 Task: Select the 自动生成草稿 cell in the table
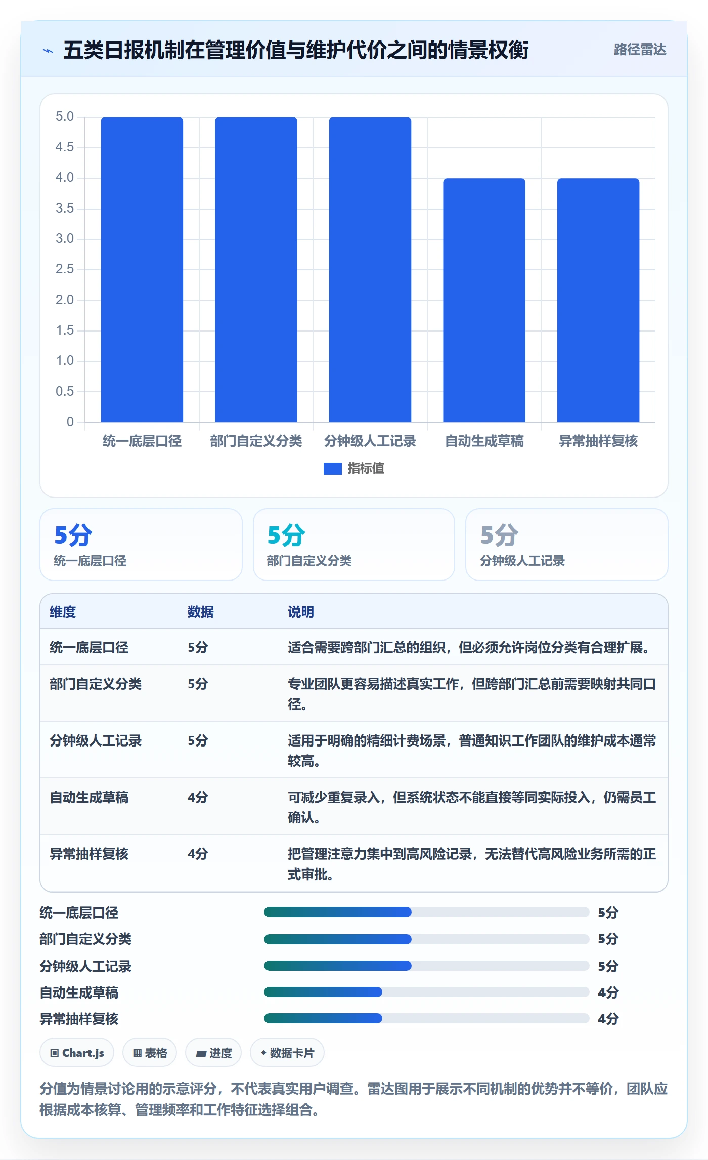(89, 797)
